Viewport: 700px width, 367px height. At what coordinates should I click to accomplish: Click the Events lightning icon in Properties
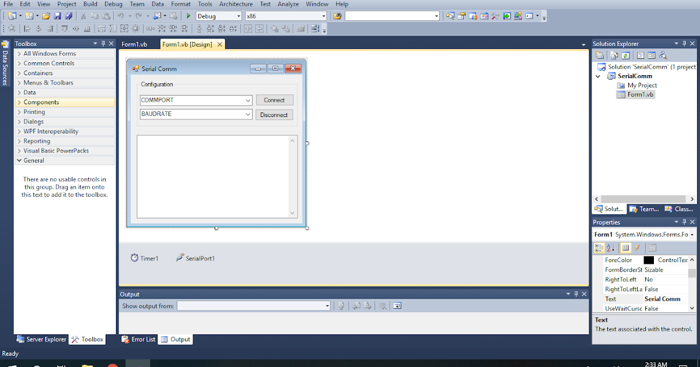click(637, 248)
